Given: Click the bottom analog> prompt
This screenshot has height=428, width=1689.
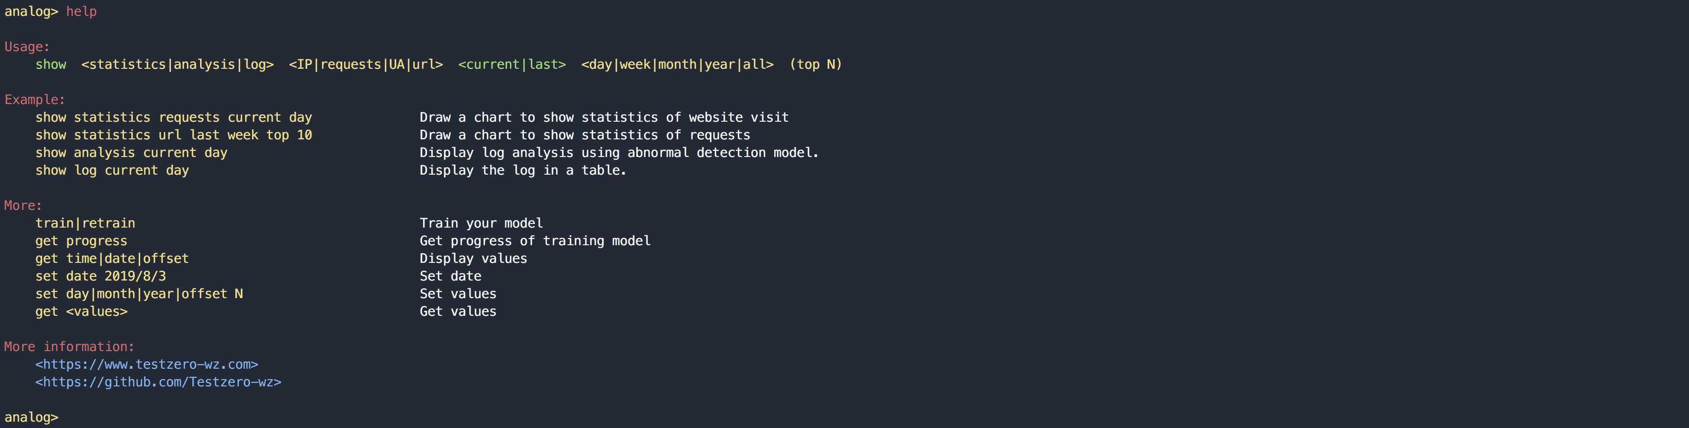Looking at the screenshot, I should pyautogui.click(x=32, y=418).
